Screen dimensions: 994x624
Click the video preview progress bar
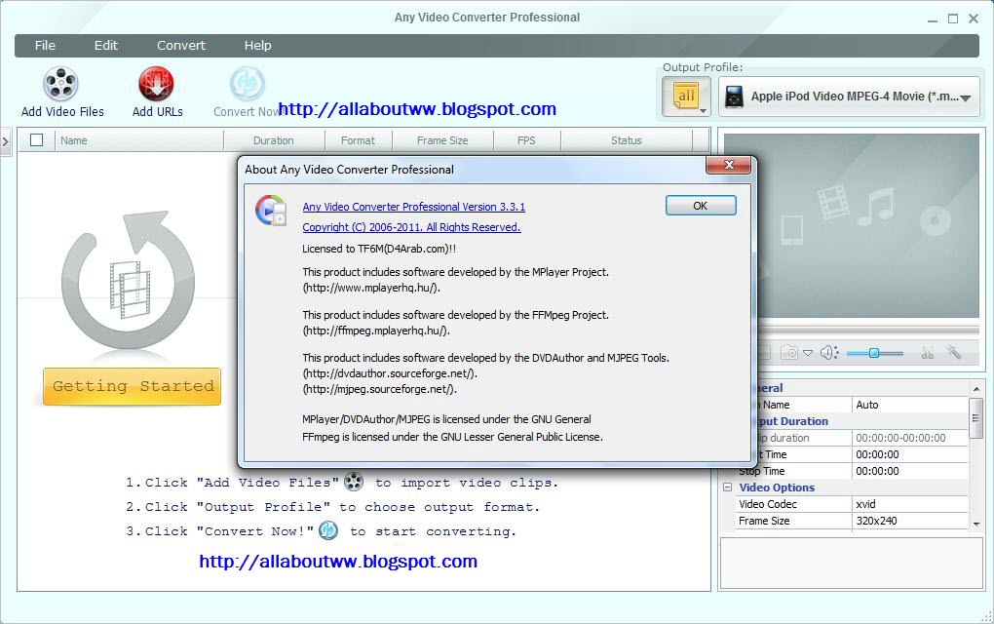[x=868, y=330]
